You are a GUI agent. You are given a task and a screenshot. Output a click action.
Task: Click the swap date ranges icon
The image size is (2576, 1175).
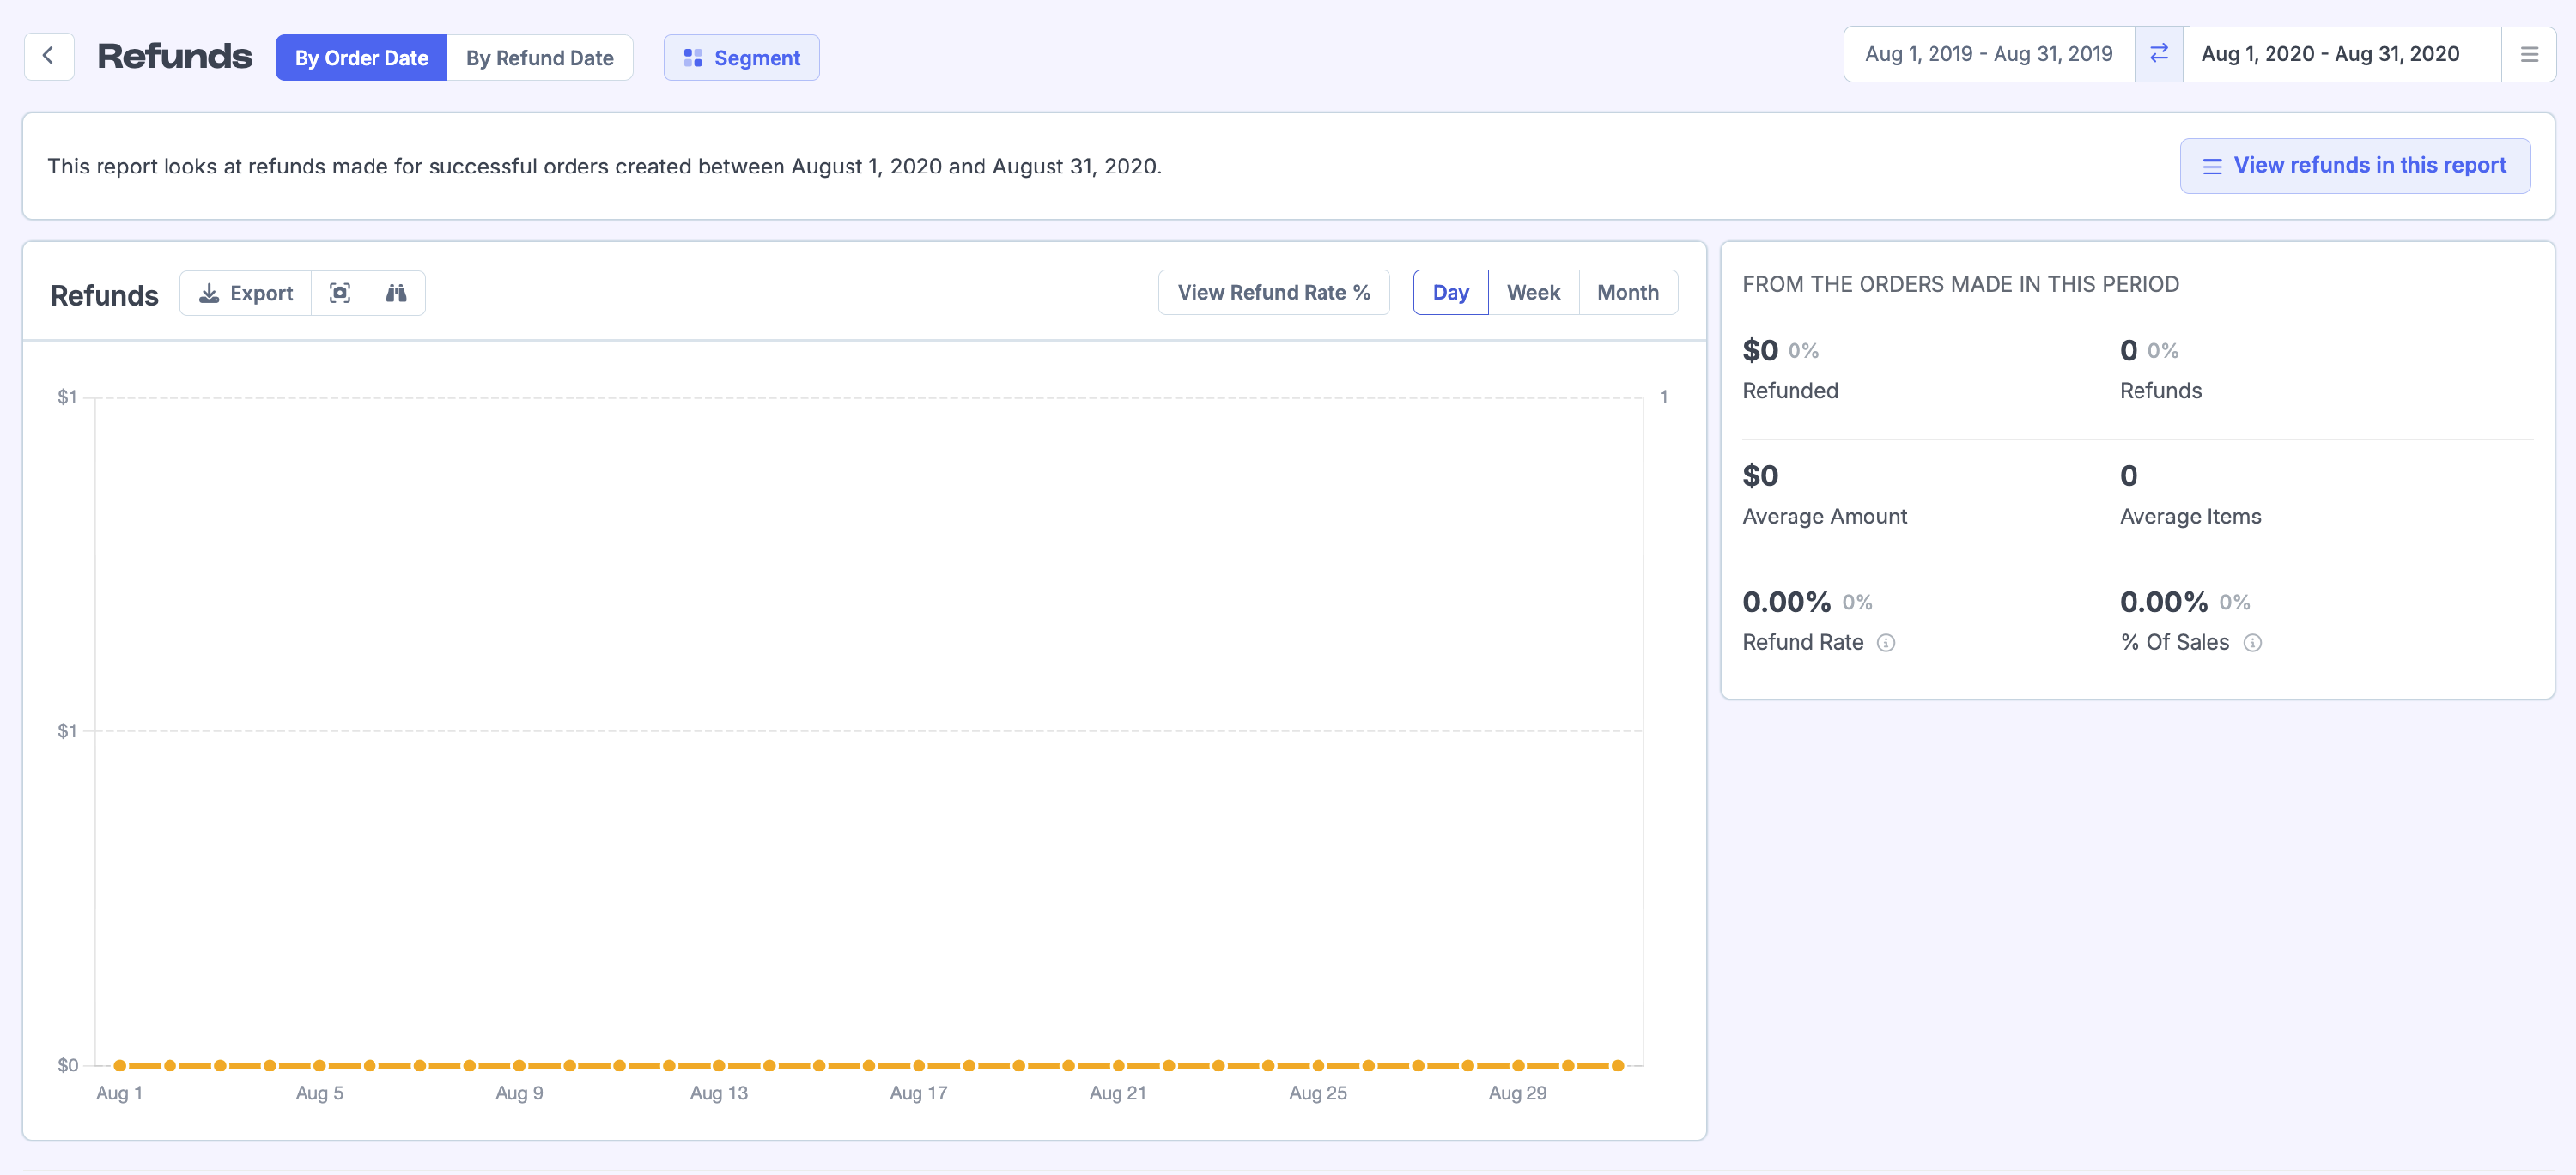[x=2158, y=54]
